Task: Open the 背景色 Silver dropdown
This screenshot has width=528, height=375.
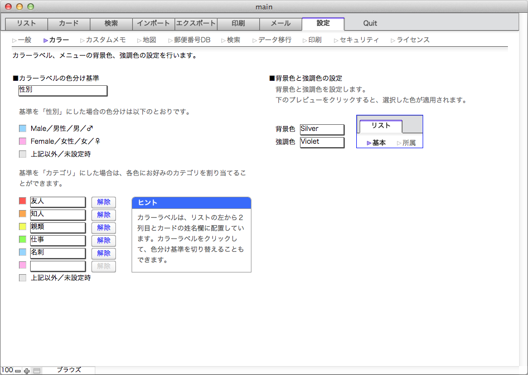Action: click(x=322, y=129)
